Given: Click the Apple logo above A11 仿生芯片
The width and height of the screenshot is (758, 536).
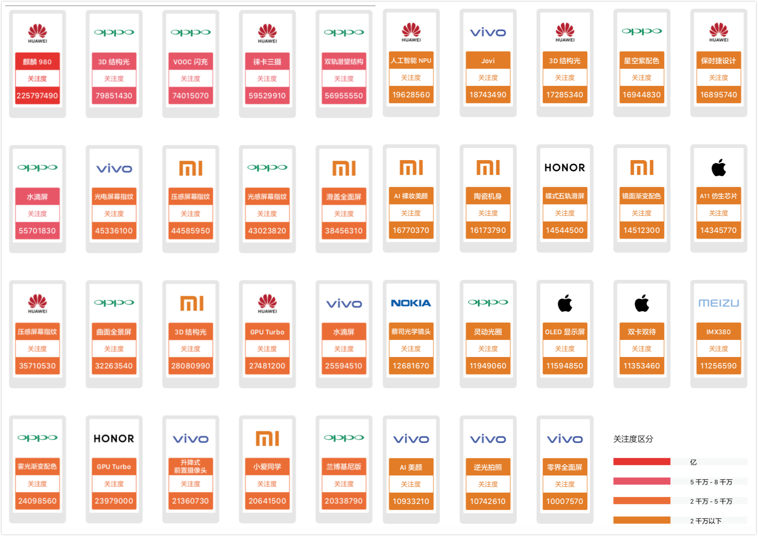Looking at the screenshot, I should pyautogui.click(x=718, y=168).
